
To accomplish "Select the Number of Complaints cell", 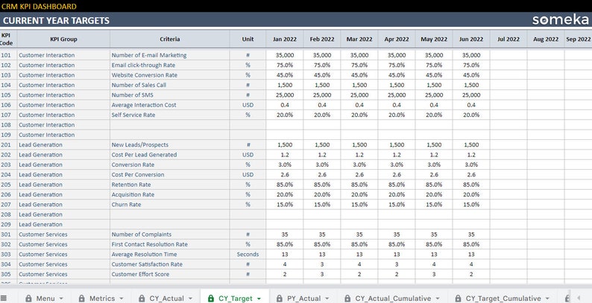I will [169, 235].
